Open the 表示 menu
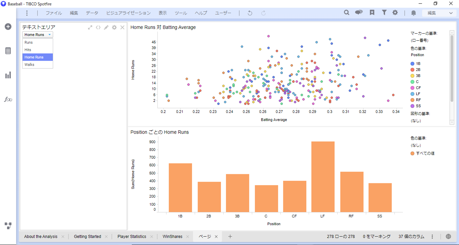The image size is (459, 245). pos(163,13)
